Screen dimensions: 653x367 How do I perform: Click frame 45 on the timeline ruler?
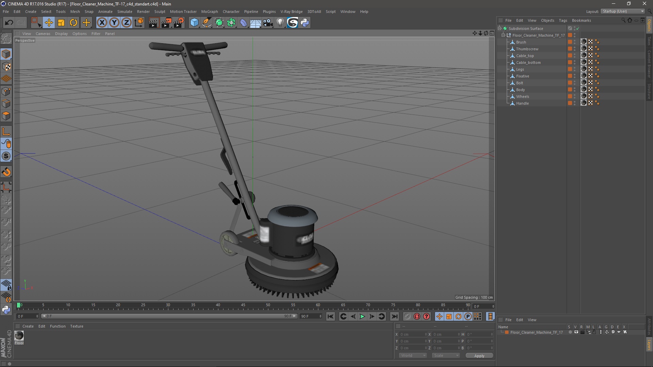[x=243, y=306]
